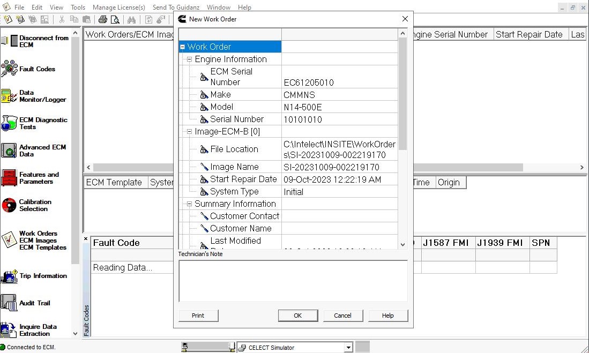Click the Paste toolbar icon
This screenshot has width=589, height=353.
click(86, 19)
